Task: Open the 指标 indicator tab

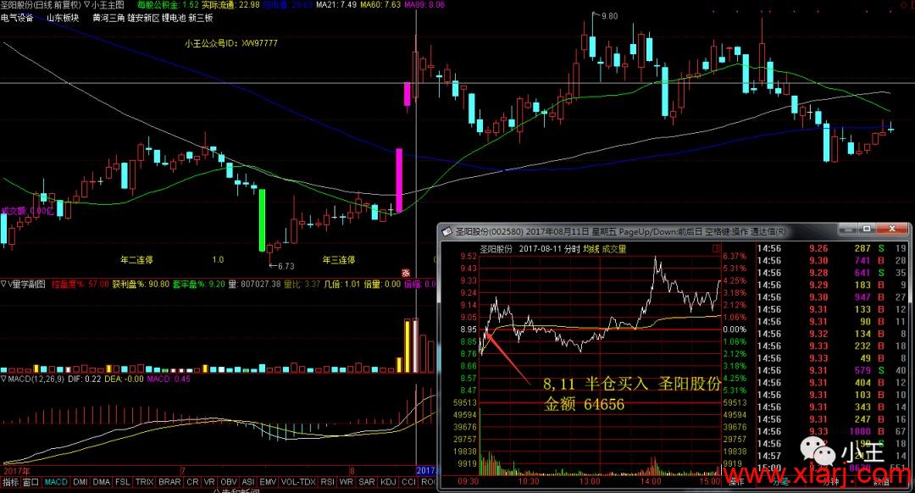Action: click(10, 483)
